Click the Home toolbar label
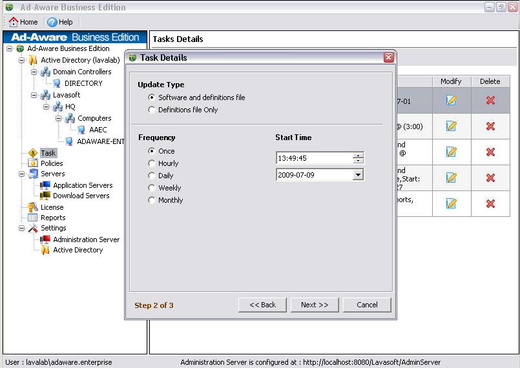Viewport: 520px width, 368px height. tap(29, 22)
